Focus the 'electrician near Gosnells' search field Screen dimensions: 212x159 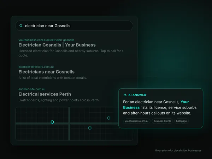(74, 26)
